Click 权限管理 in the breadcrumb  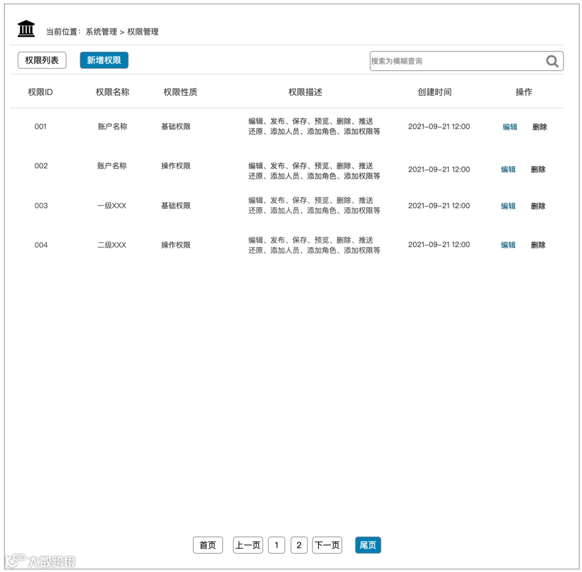(x=143, y=32)
